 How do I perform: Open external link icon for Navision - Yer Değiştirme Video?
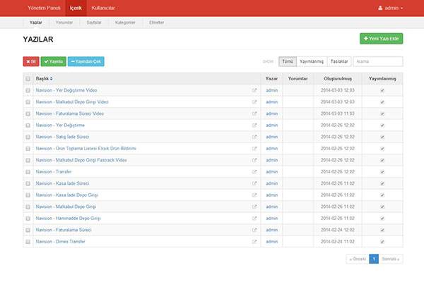click(x=254, y=90)
